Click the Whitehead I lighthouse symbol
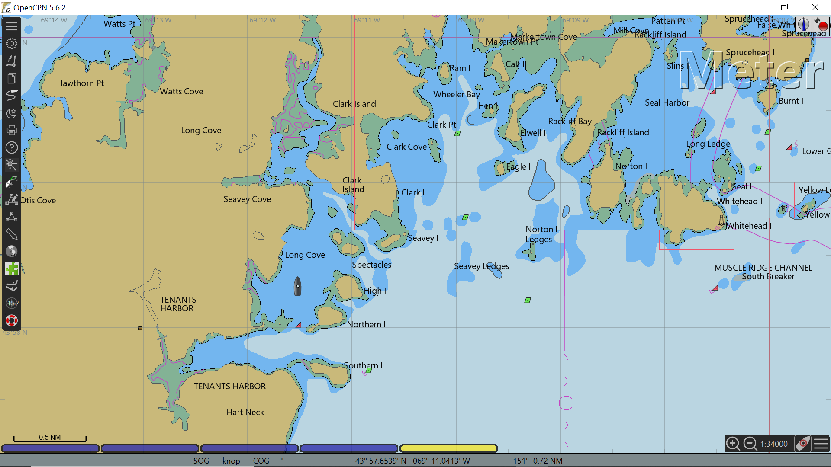The height and width of the screenshot is (467, 831). point(721,220)
